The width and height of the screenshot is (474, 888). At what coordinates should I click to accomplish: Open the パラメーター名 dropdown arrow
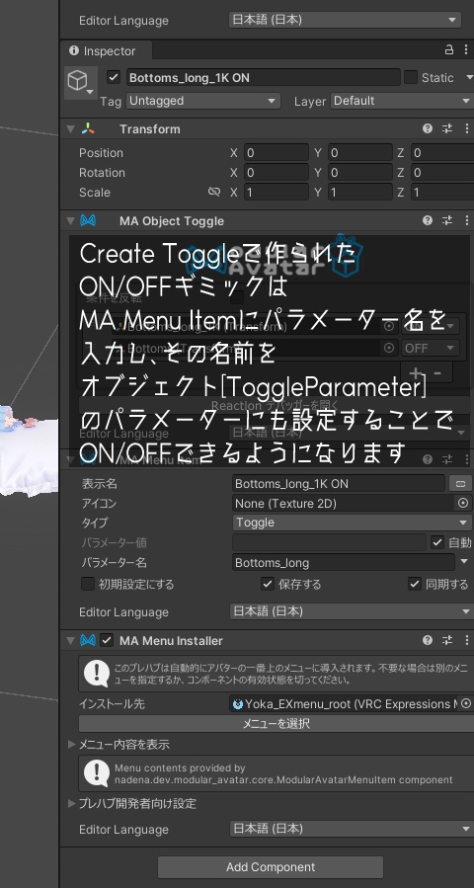click(465, 562)
